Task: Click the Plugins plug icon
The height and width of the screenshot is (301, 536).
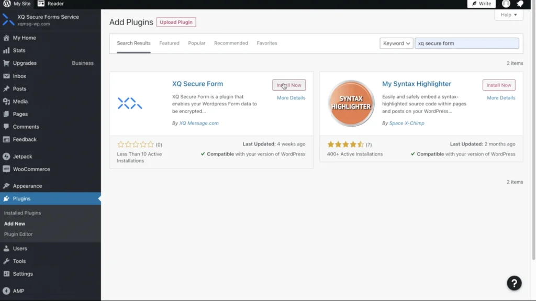Action: (x=6, y=198)
